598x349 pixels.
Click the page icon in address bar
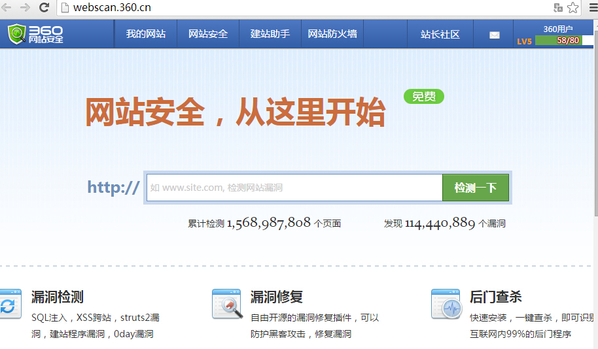[65, 8]
